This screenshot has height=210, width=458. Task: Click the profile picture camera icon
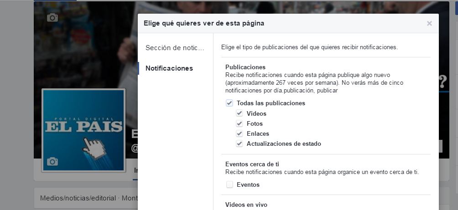click(x=52, y=161)
